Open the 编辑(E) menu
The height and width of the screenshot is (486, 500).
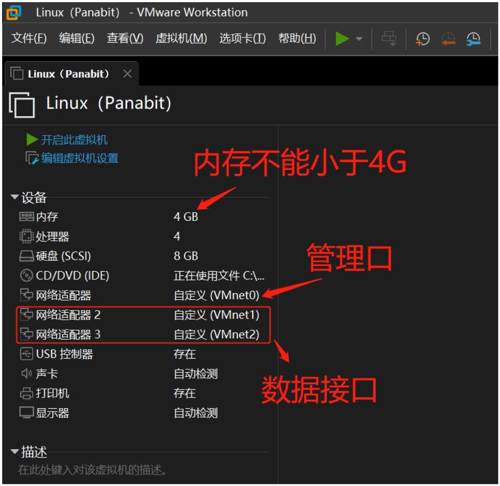(77, 38)
